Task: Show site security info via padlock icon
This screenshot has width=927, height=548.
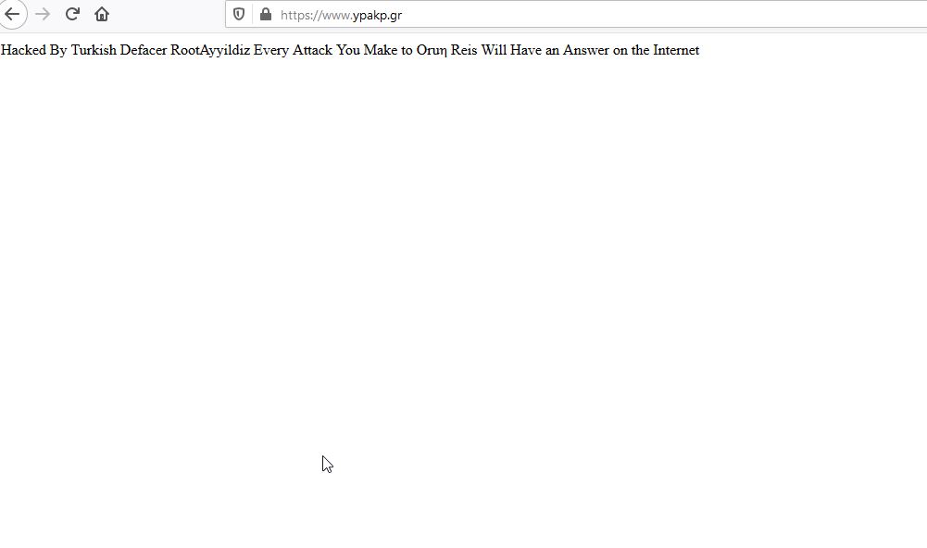Action: pyautogui.click(x=266, y=15)
